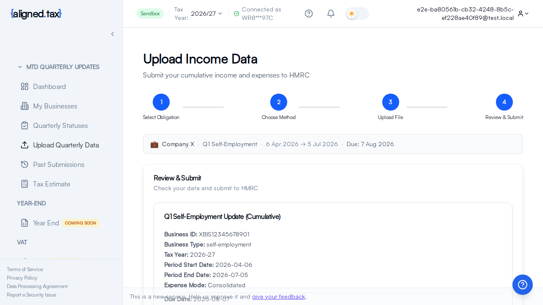This screenshot has height=305, width=543.
Task: Click the Dashboard grid icon in sidebar
Action: pyautogui.click(x=25, y=86)
